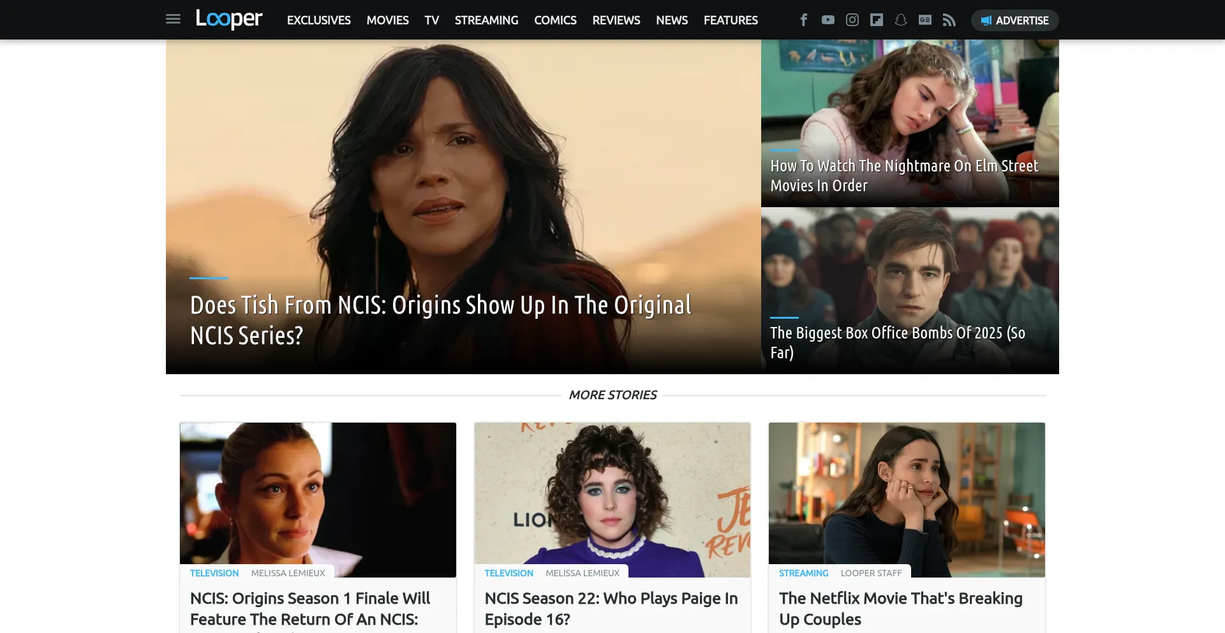The height and width of the screenshot is (633, 1225).
Task: Click Melissa Lemieux on NCIS Season 22 card
Action: point(583,573)
